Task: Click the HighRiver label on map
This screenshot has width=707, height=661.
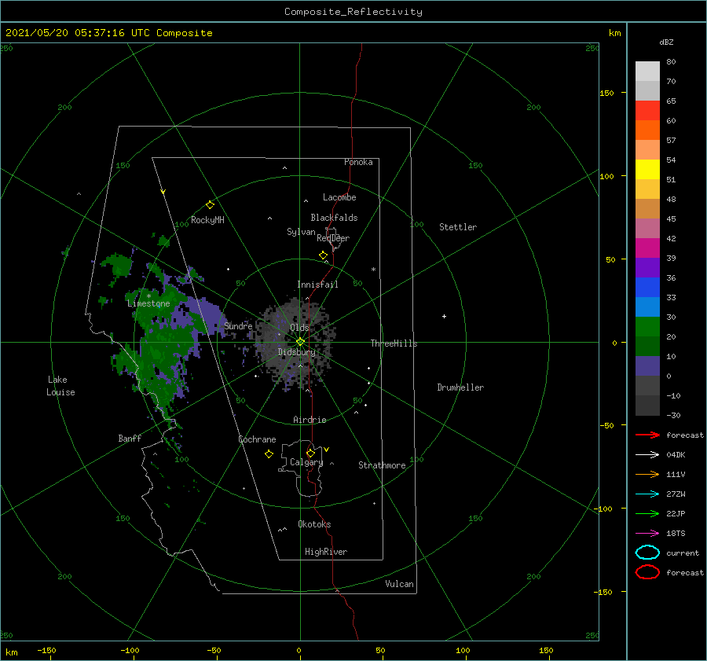Action: [326, 552]
